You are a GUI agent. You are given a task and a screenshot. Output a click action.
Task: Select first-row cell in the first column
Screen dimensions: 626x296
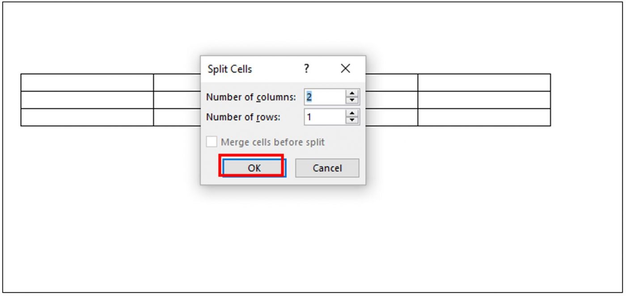tap(87, 83)
